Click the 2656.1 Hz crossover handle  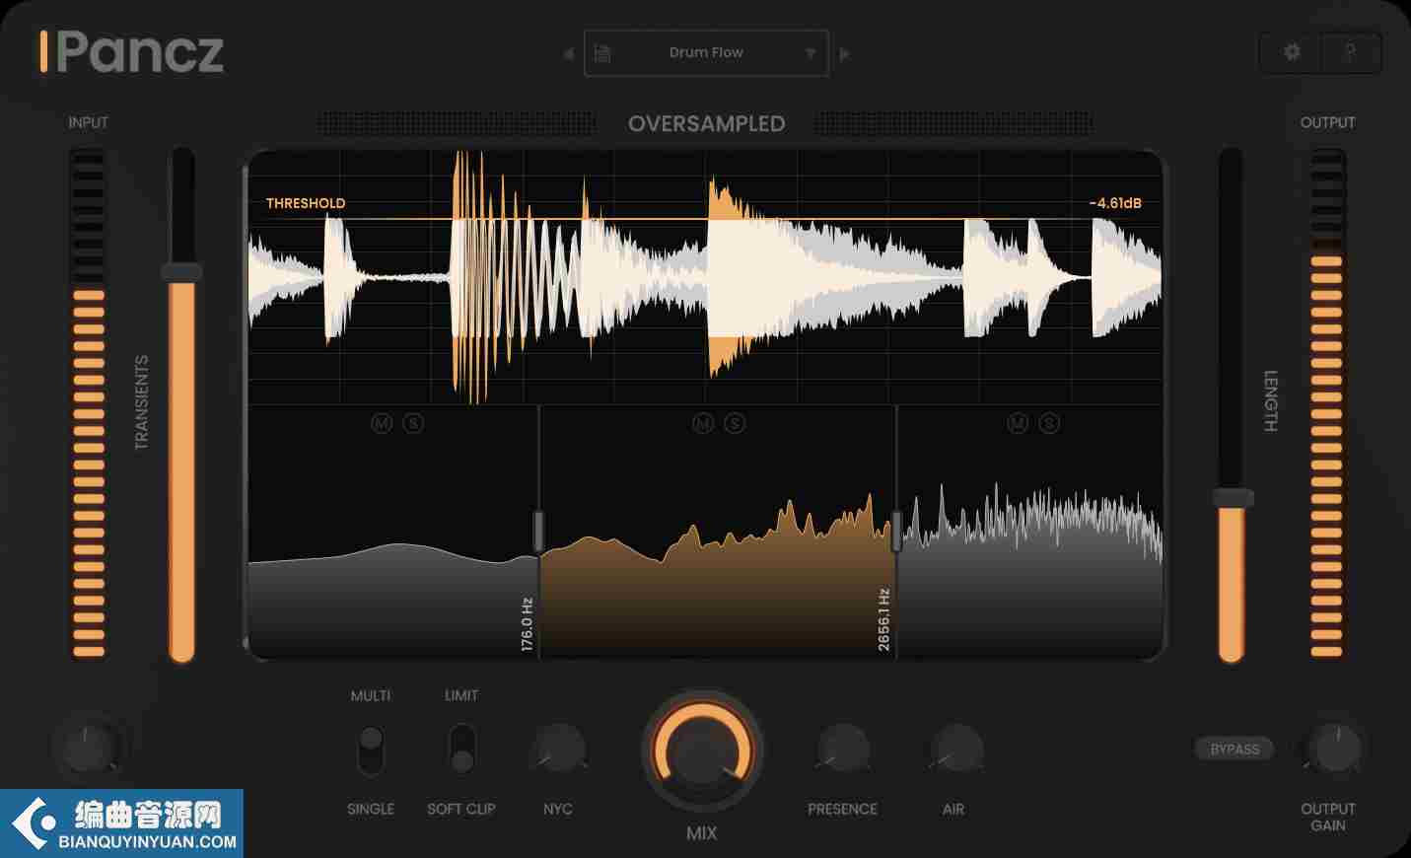tap(896, 531)
